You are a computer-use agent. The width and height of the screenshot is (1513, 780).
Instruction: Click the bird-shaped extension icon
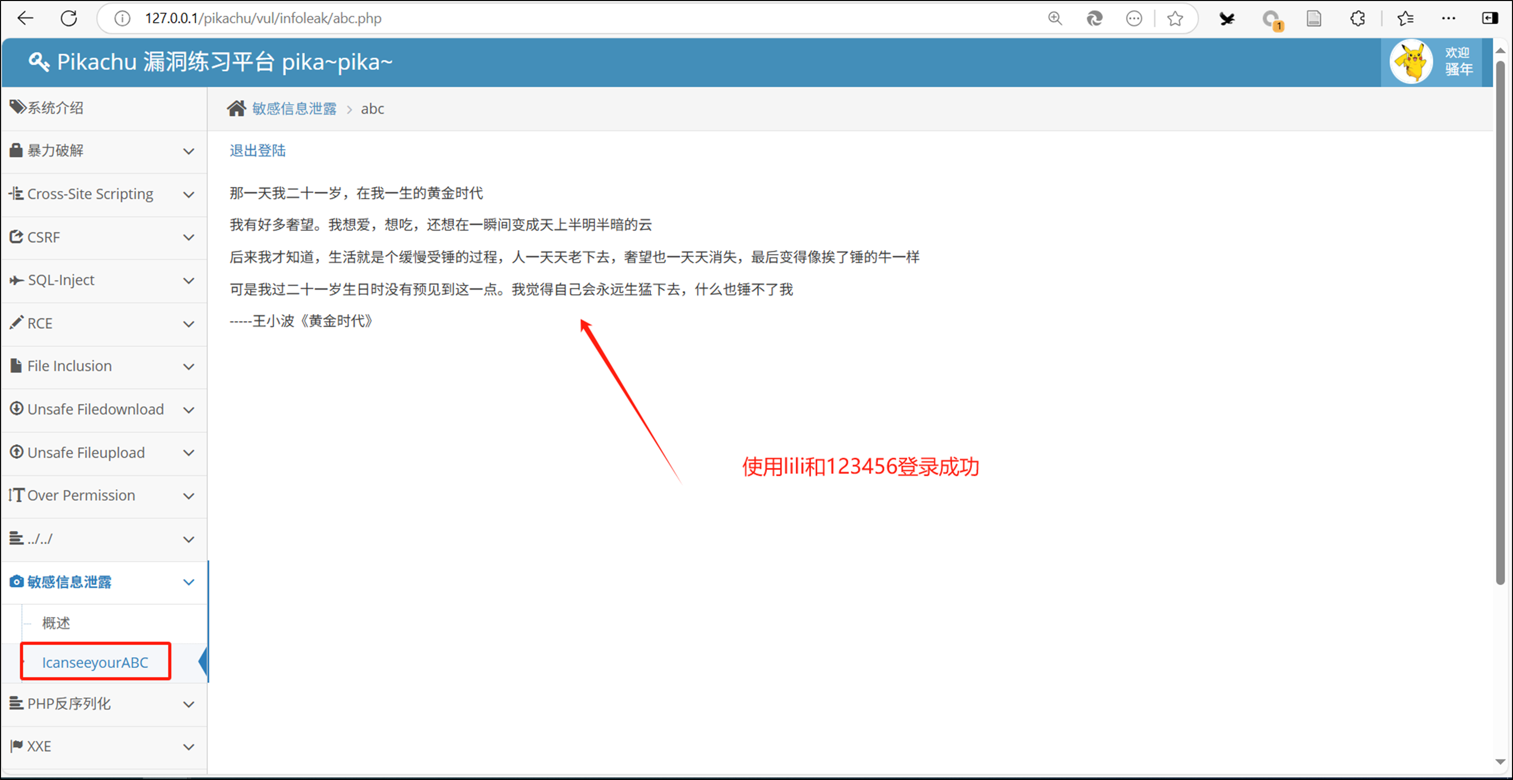1226,19
